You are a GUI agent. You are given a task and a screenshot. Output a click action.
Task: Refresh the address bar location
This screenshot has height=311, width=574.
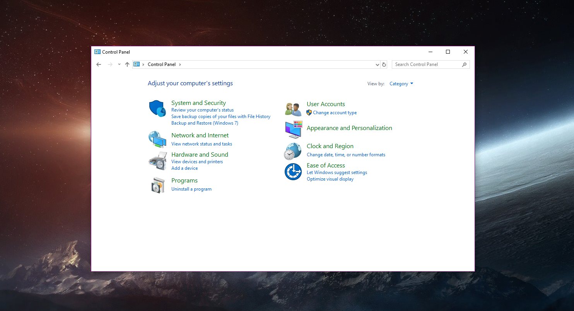point(384,64)
